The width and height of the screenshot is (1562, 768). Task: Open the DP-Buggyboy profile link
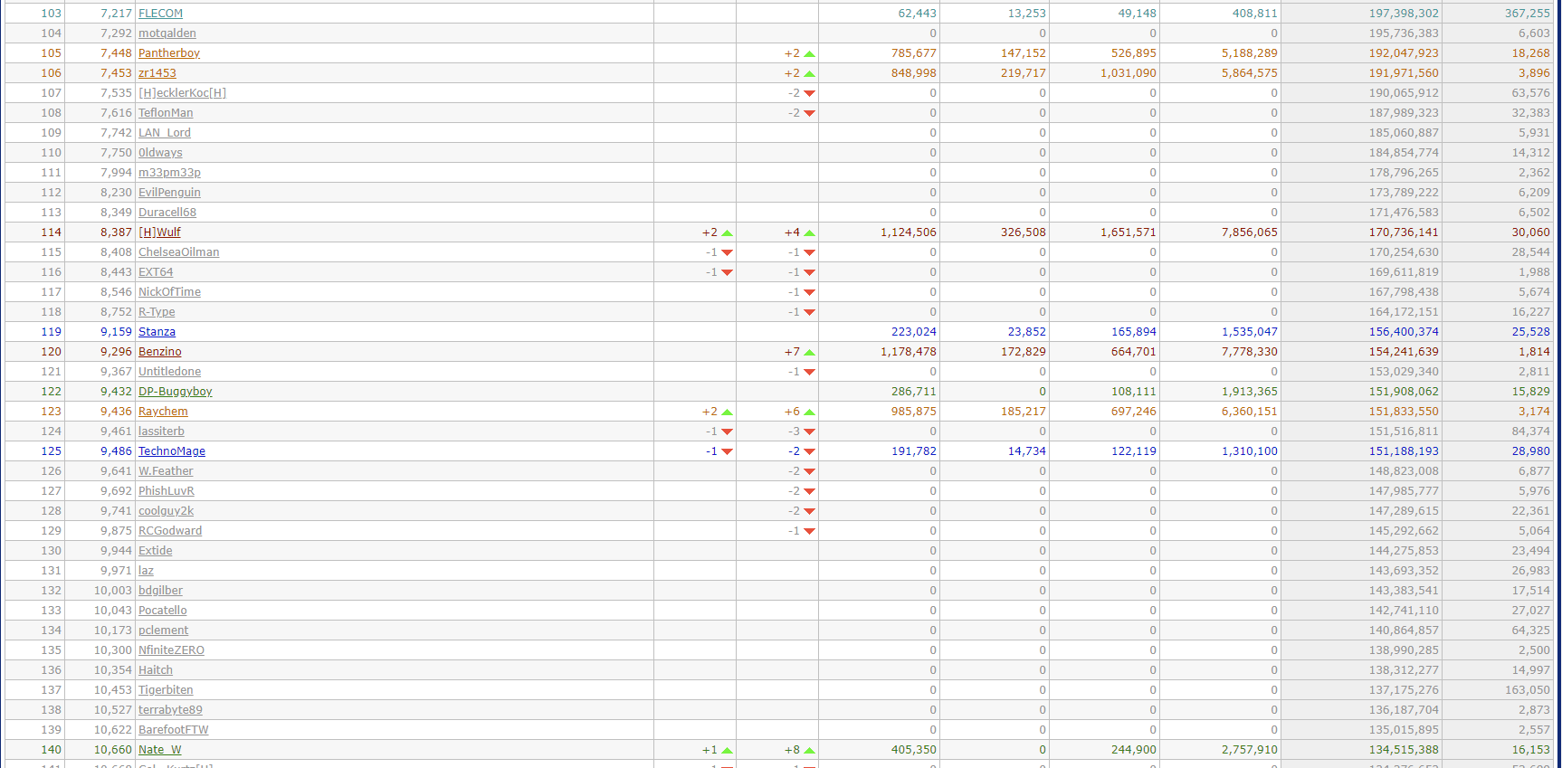tap(175, 392)
